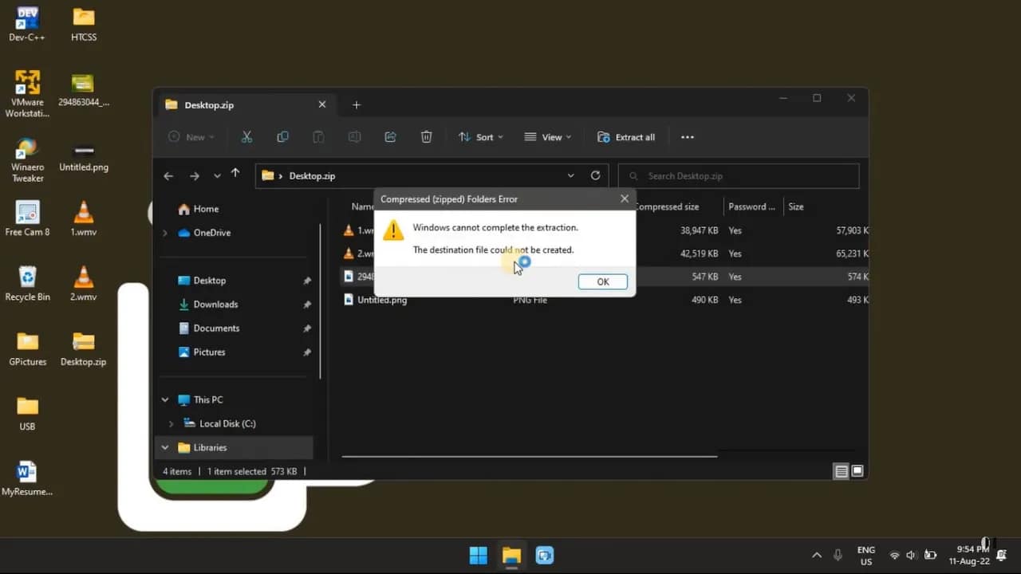The image size is (1021, 574).
Task: Select the Desktop.zip tab
Action: (x=209, y=104)
